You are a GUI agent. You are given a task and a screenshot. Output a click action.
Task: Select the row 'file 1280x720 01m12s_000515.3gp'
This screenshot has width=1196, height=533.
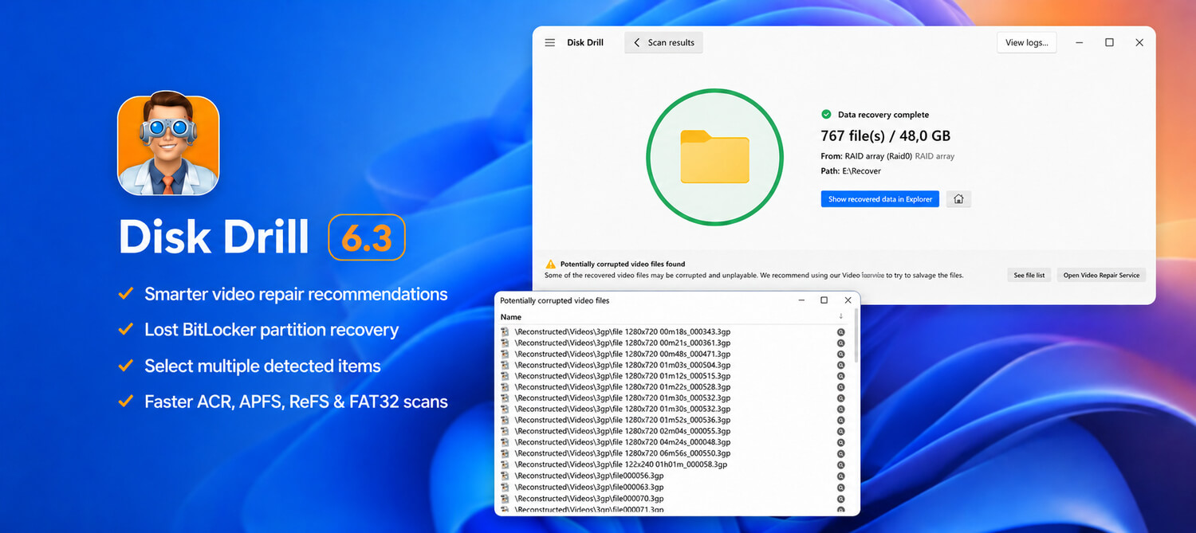click(674, 376)
